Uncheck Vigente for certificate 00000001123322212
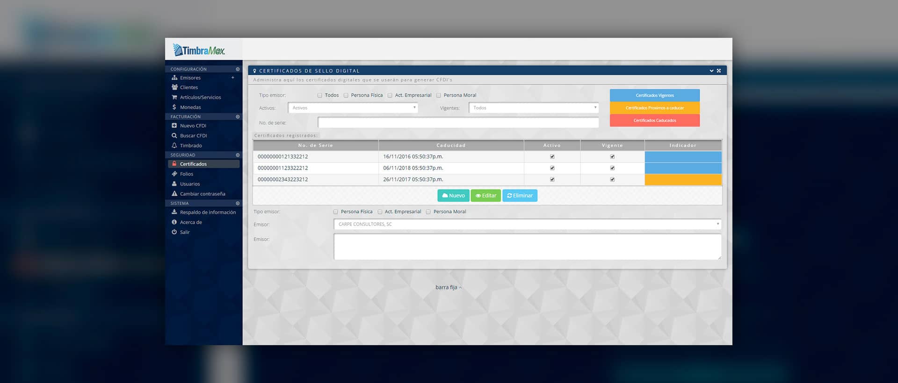Screen dimensions: 898x383 (x=613, y=168)
